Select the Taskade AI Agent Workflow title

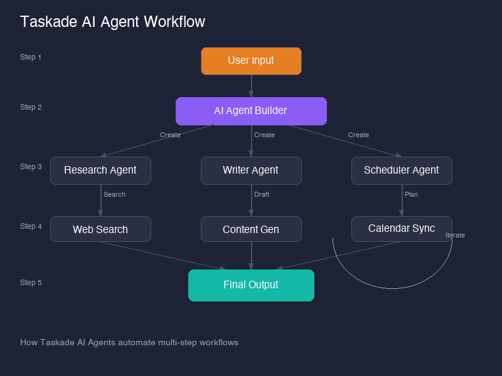(x=113, y=22)
